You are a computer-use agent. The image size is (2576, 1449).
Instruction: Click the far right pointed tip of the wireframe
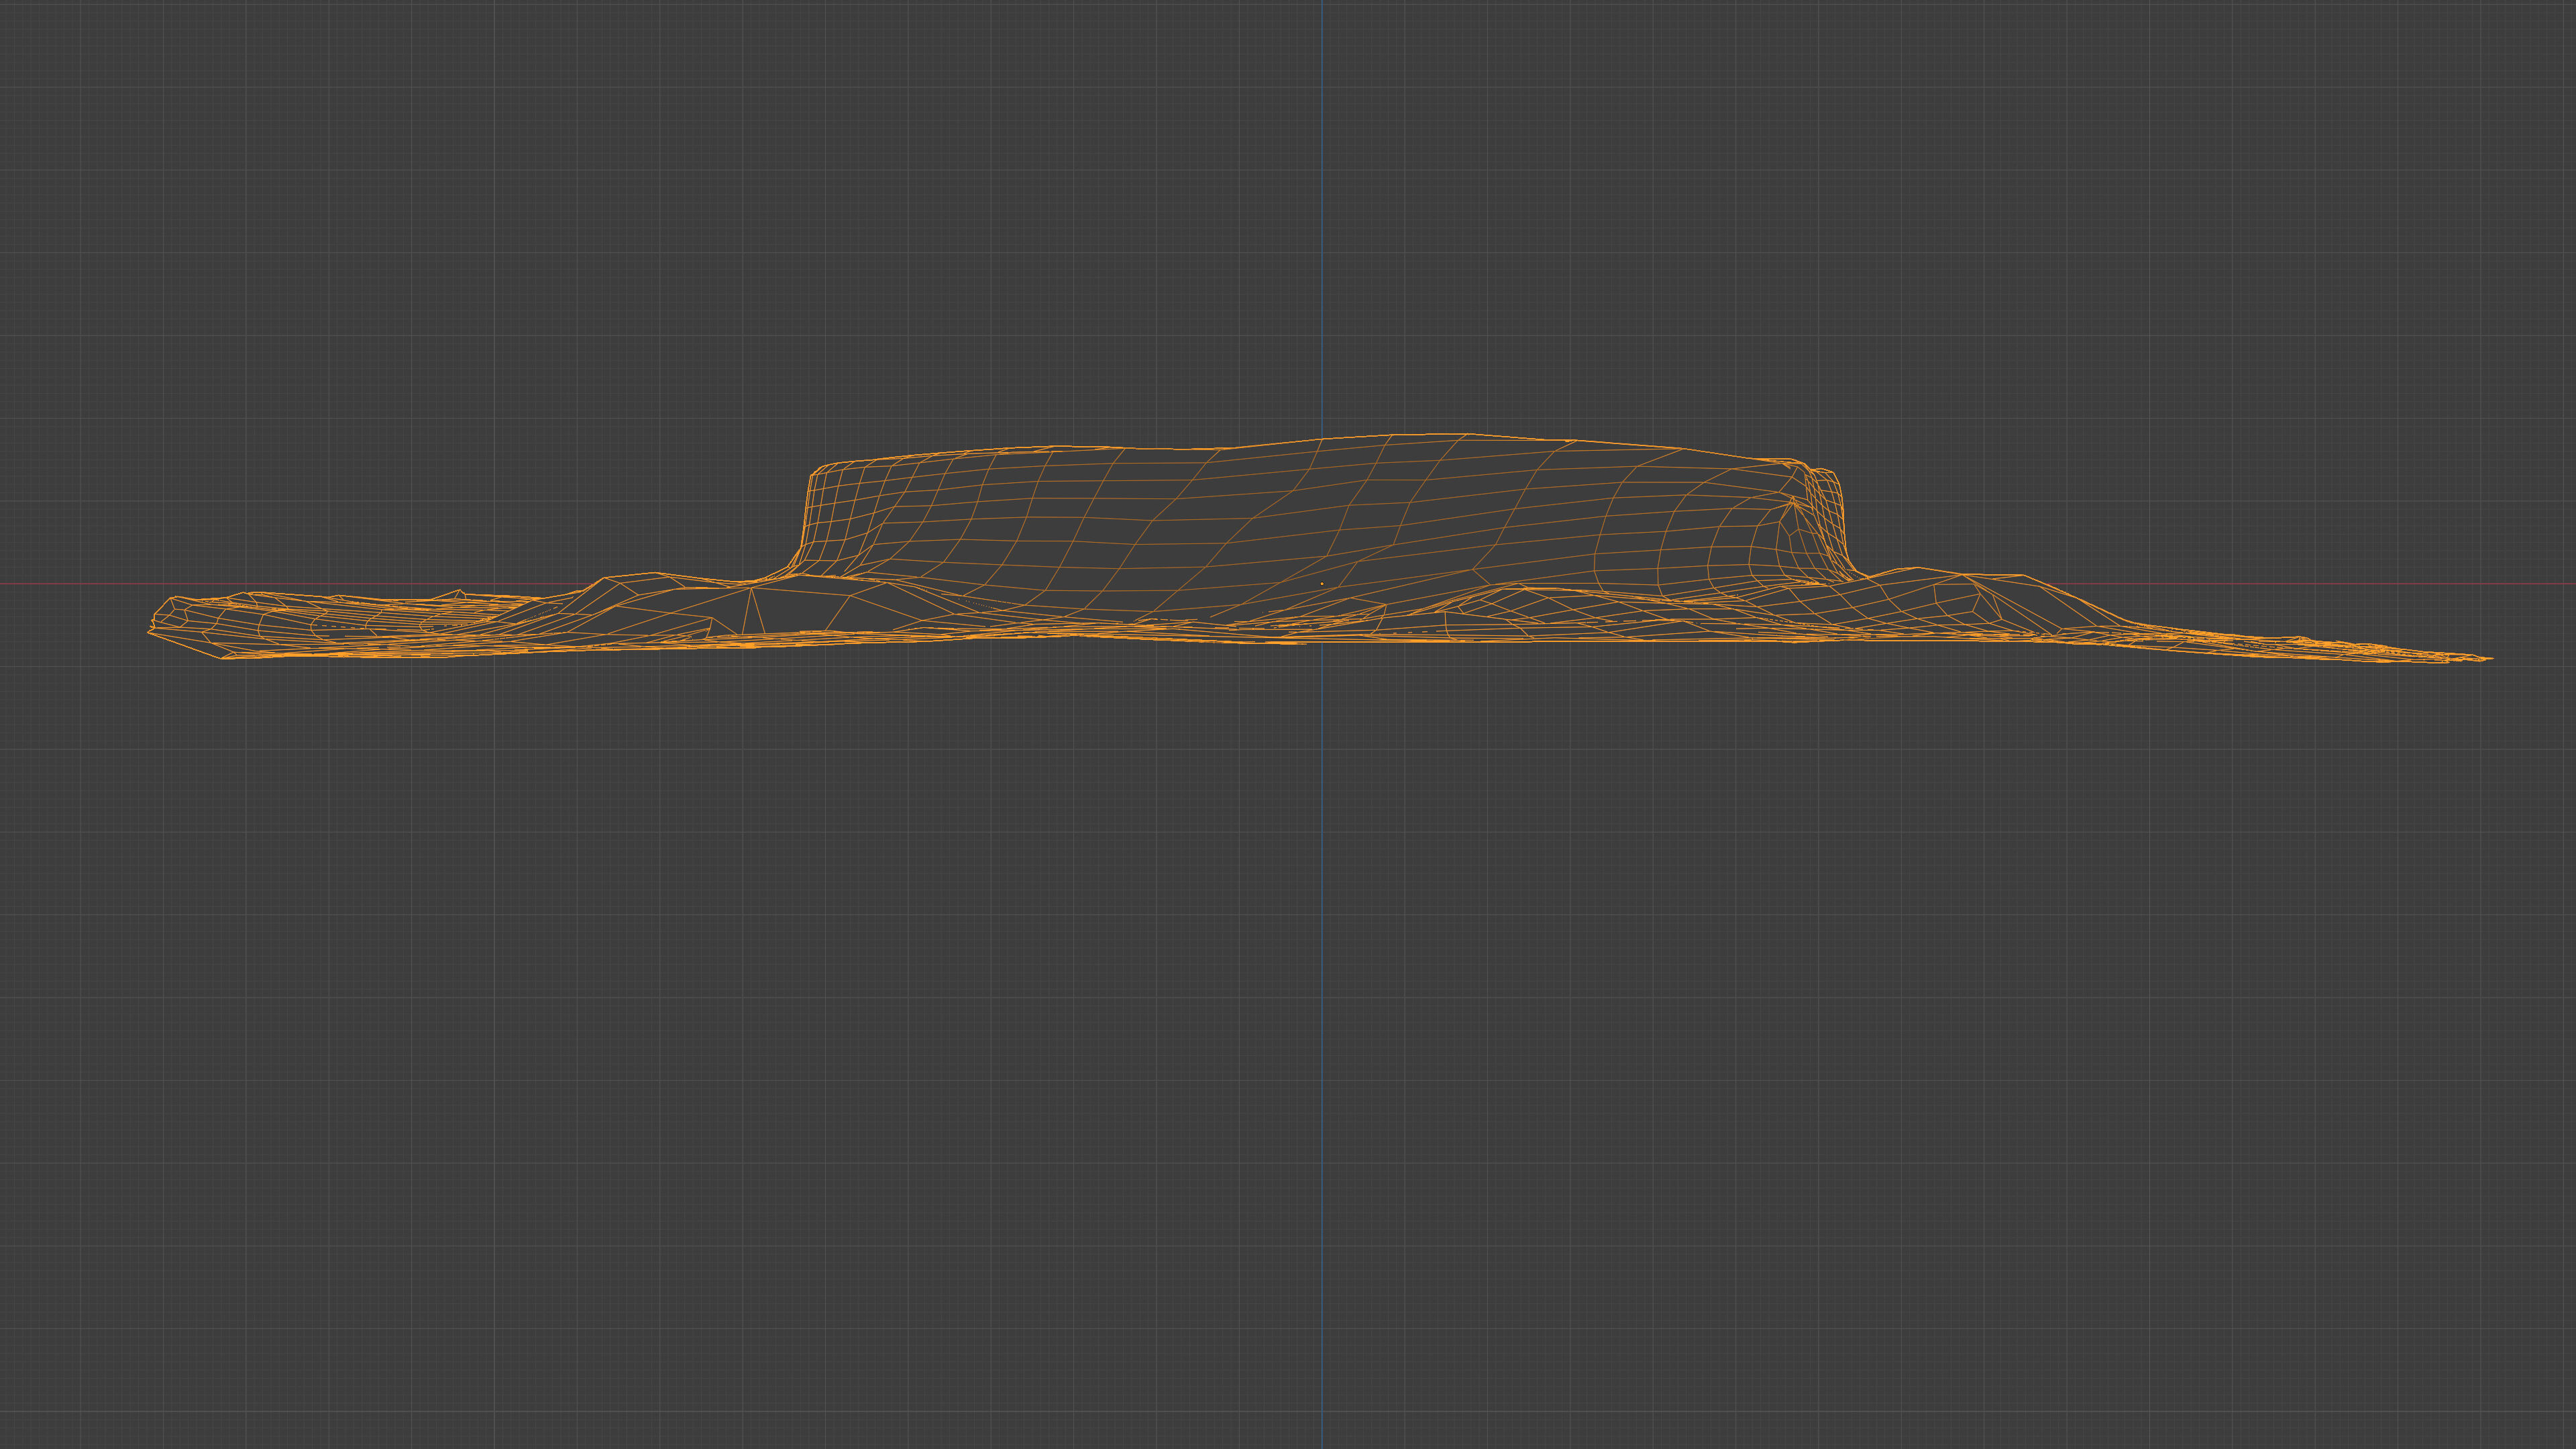[2490, 658]
